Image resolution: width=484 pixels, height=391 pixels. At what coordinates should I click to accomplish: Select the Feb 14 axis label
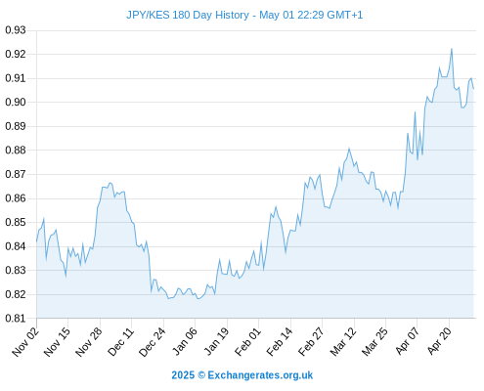click(280, 342)
